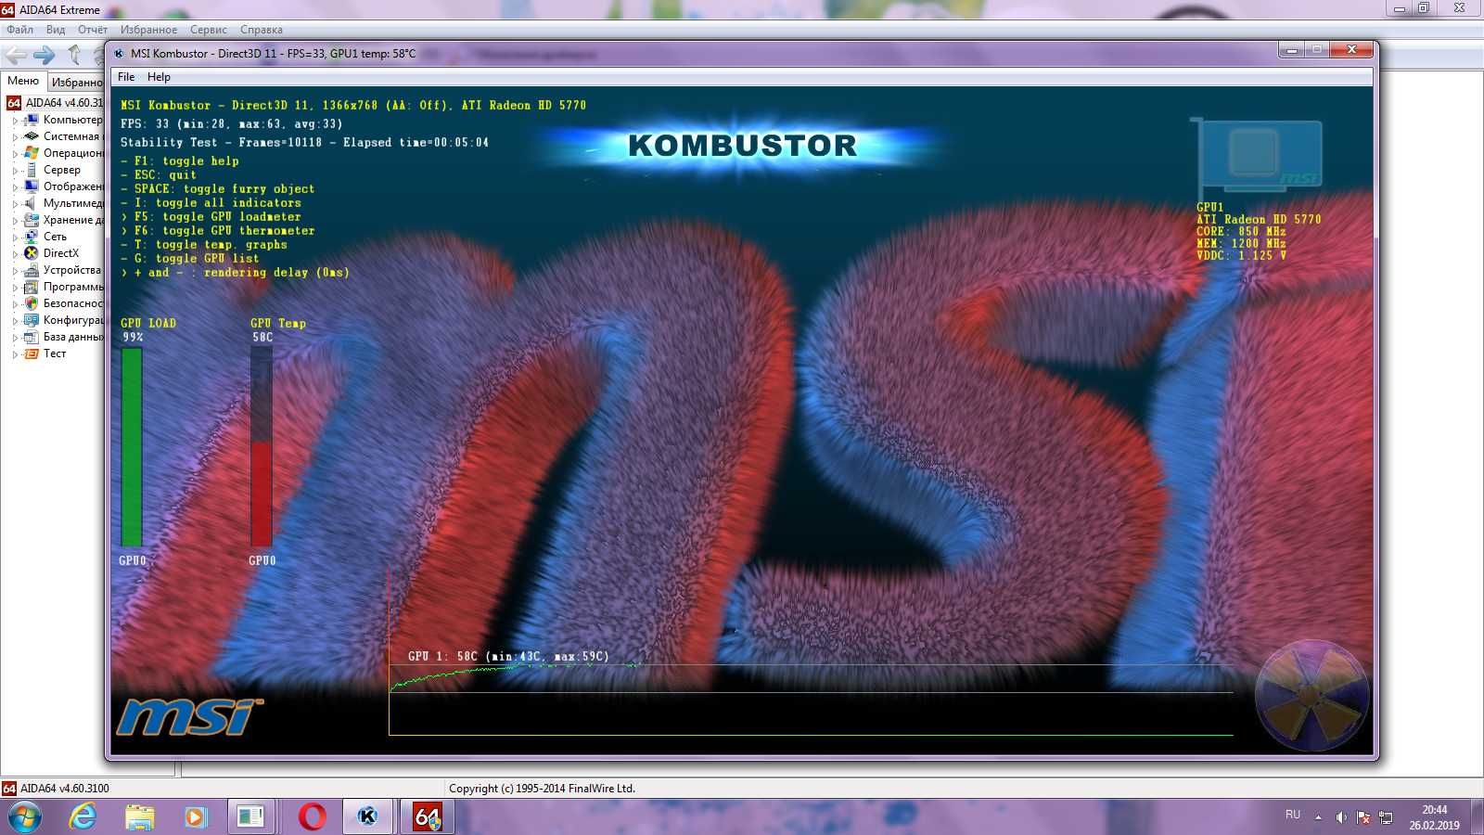Switch to Избранное tab in AIDA64 sidebar

(76, 82)
